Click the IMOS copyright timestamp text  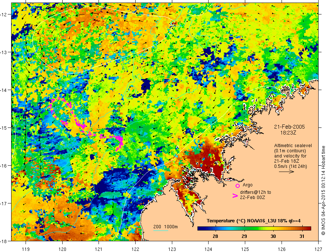(x=323, y=191)
